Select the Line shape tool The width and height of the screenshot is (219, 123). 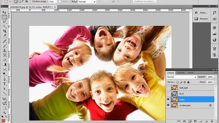coord(4,93)
